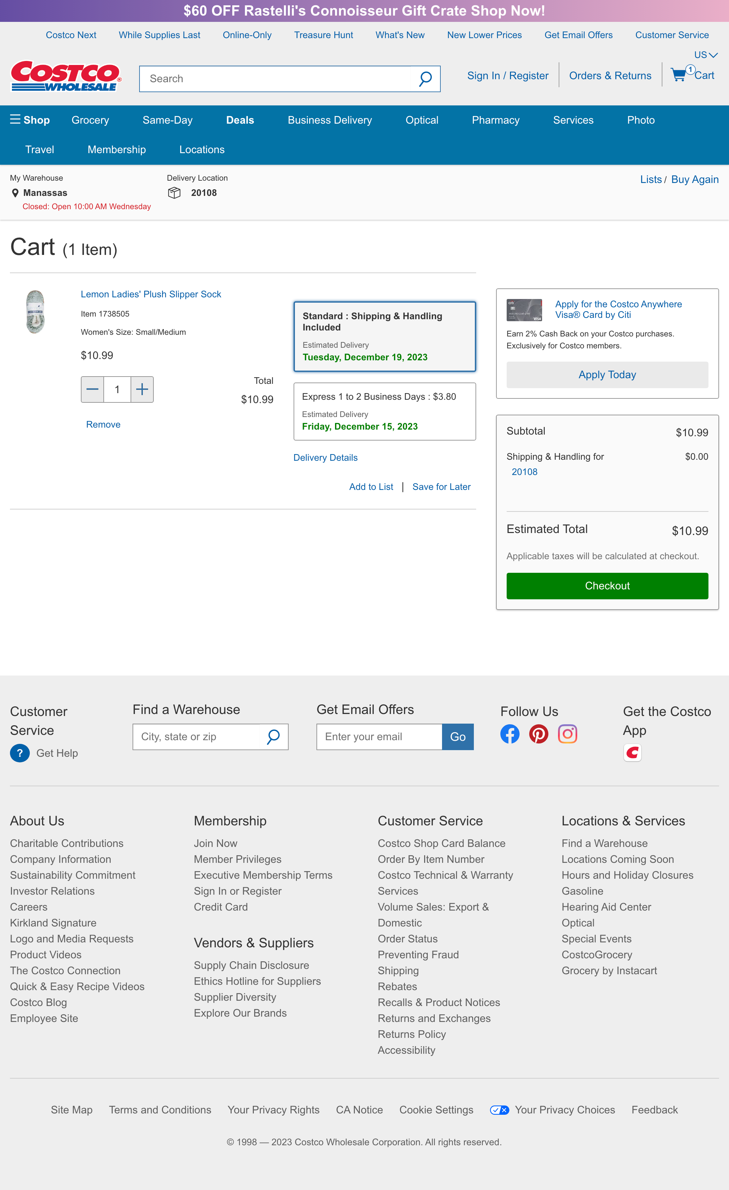Screen dimensions: 729x1190
Task: Decrease item quantity with the minus stepper
Action: pos(92,389)
